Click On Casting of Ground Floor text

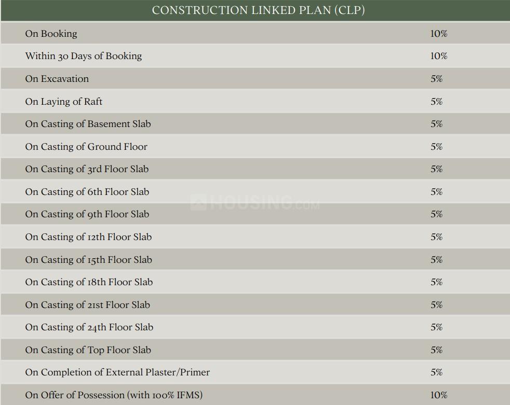[x=86, y=147]
